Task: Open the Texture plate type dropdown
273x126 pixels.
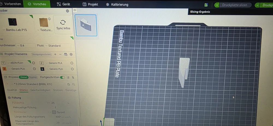Action: 45,30
